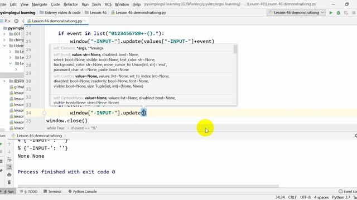Viewport: 357px width, 200px height.
Task: Change the UTF-8 file encoding
Action: click(x=305, y=197)
